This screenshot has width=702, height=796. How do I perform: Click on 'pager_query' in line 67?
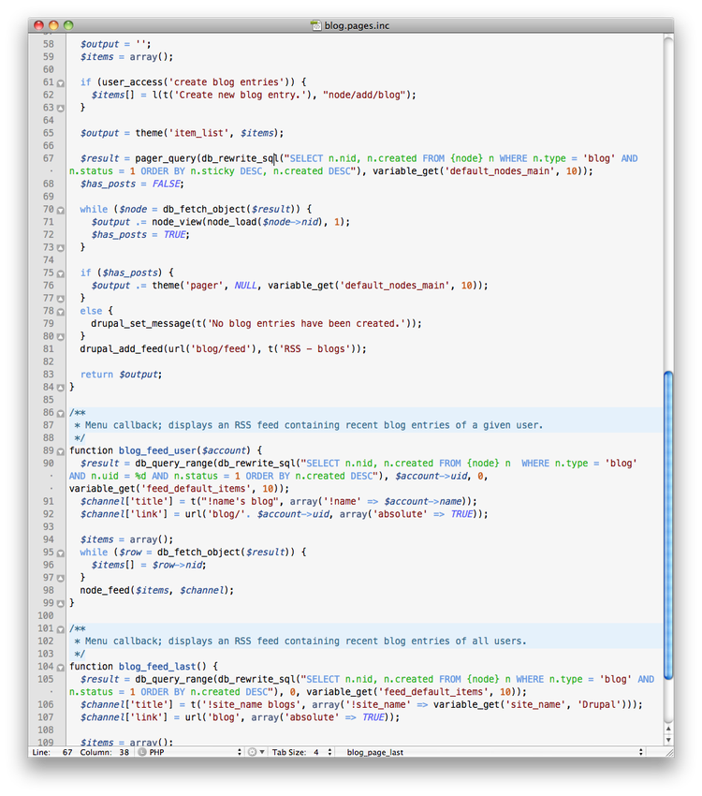pyautogui.click(x=166, y=158)
